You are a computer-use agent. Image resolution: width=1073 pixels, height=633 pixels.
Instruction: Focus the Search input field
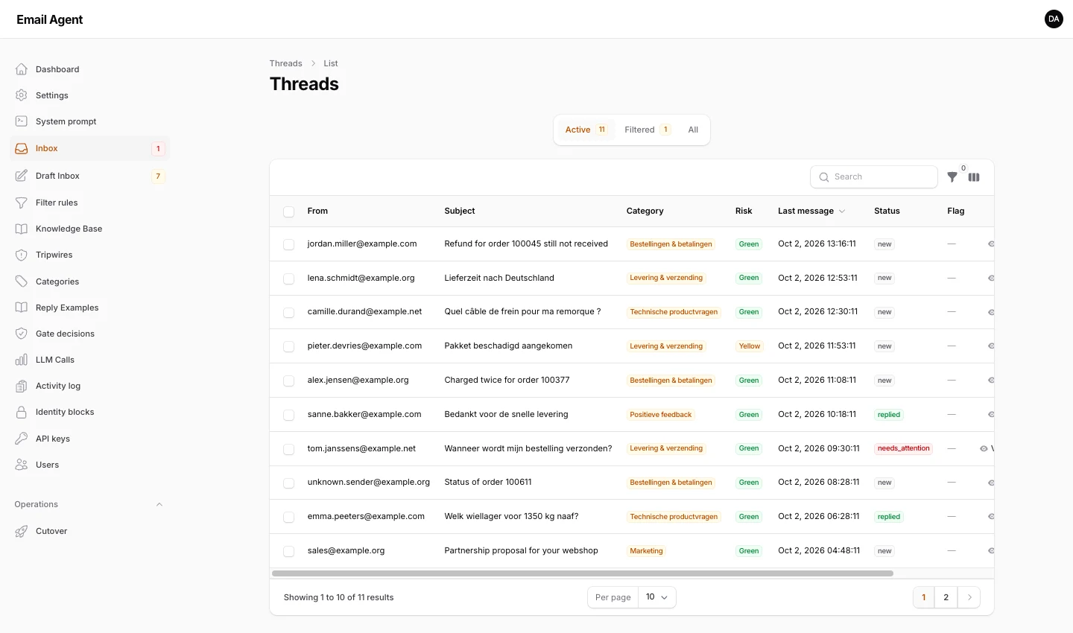click(x=873, y=176)
